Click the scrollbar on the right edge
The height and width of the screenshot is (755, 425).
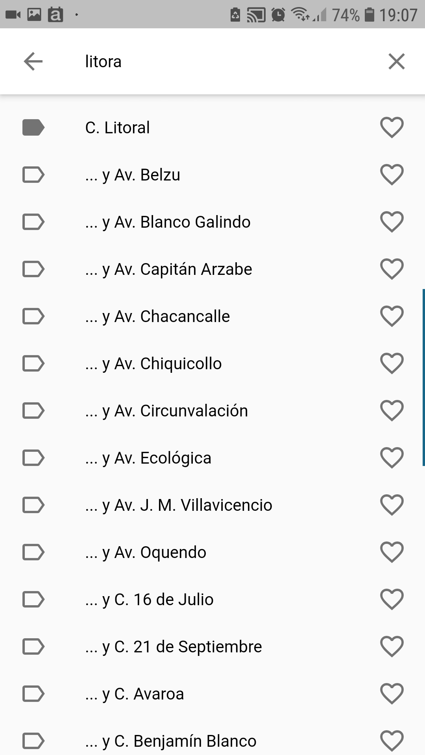[x=423, y=377]
